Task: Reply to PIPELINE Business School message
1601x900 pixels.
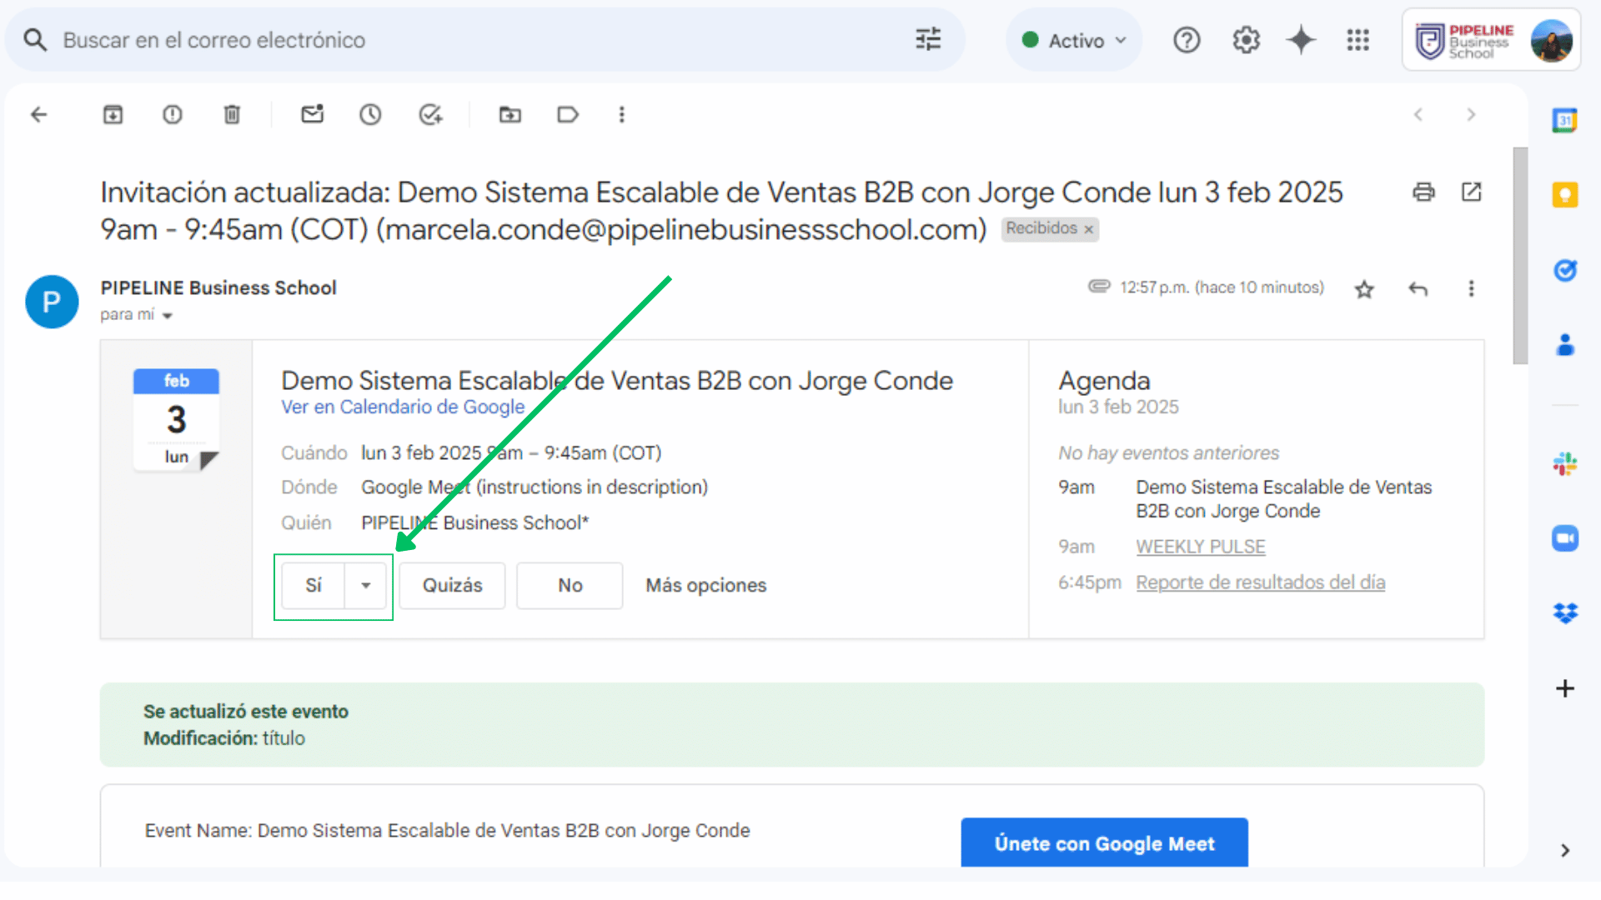Action: pos(1418,289)
